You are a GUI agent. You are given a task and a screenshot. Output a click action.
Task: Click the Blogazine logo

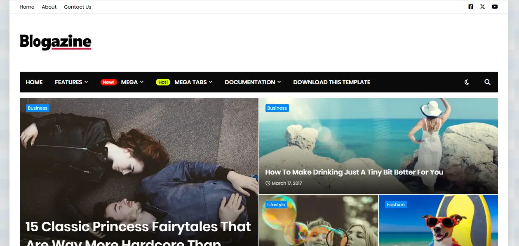tap(56, 42)
